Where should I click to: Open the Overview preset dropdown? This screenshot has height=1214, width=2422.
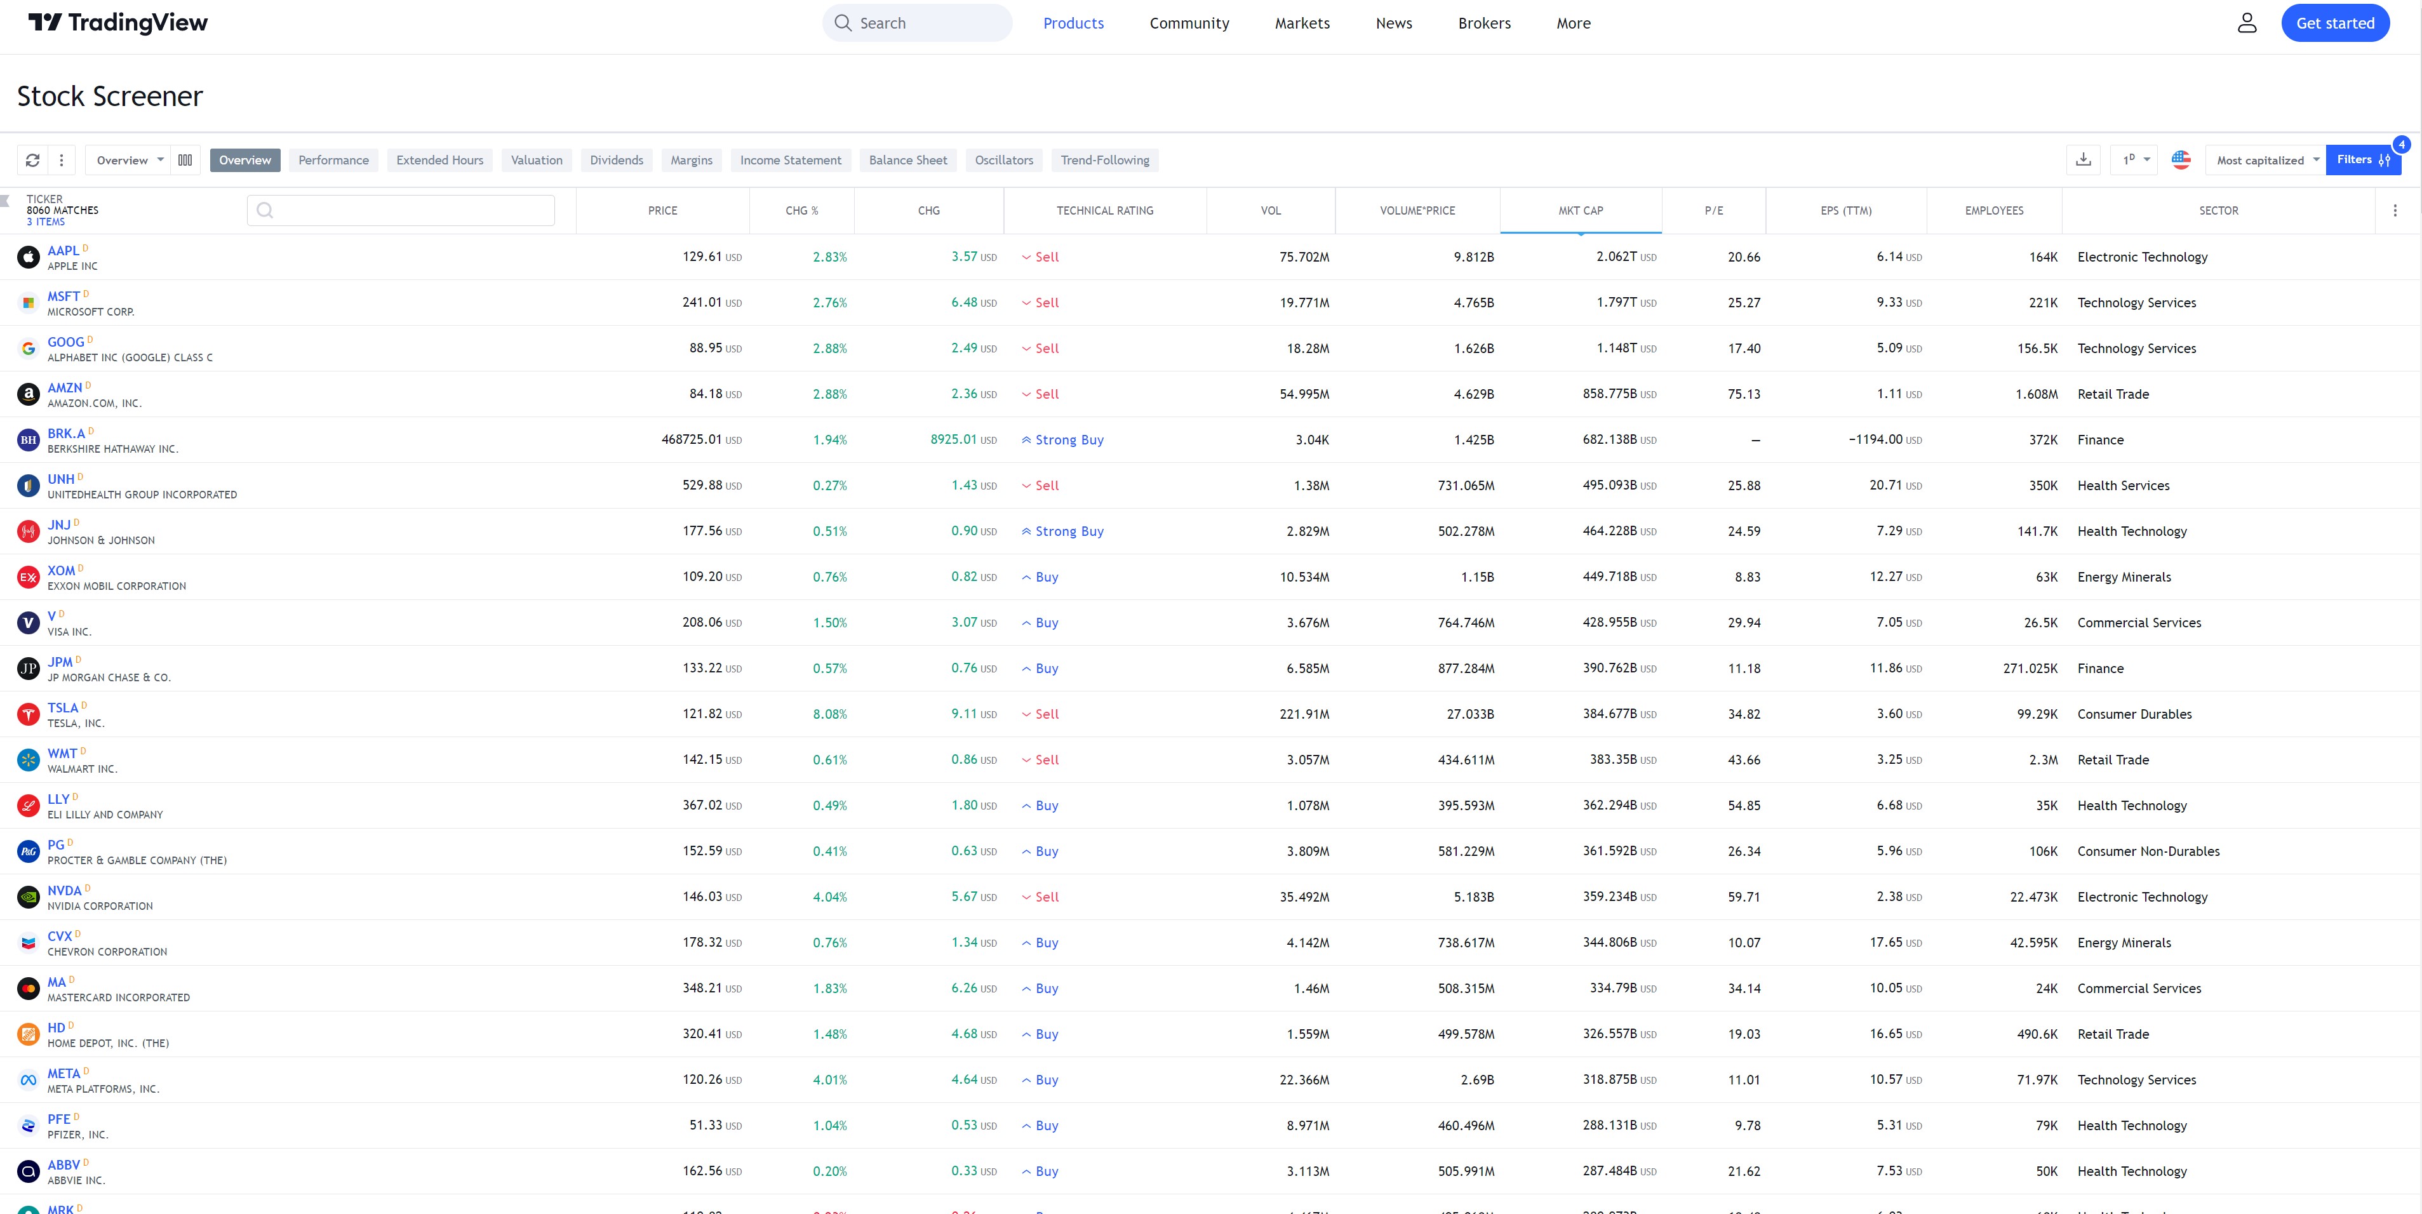[127, 160]
